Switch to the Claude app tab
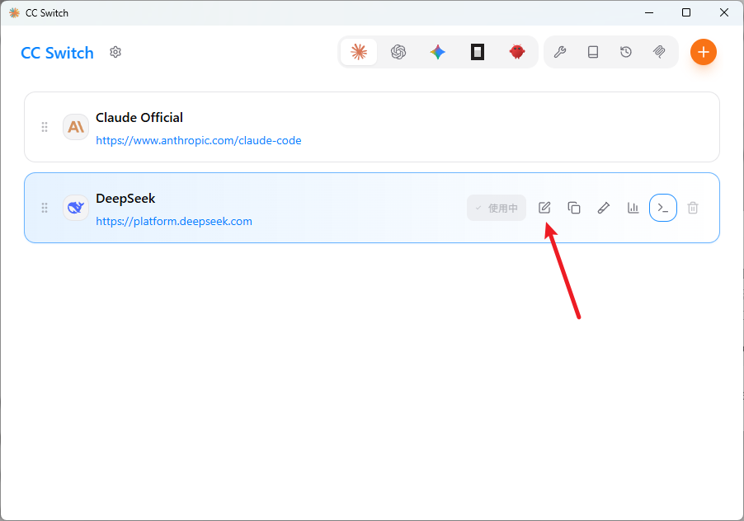Image resolution: width=744 pixels, height=521 pixels. pyautogui.click(x=359, y=52)
